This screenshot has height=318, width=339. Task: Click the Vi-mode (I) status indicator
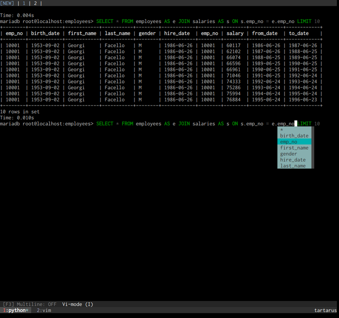pyautogui.click(x=77, y=305)
